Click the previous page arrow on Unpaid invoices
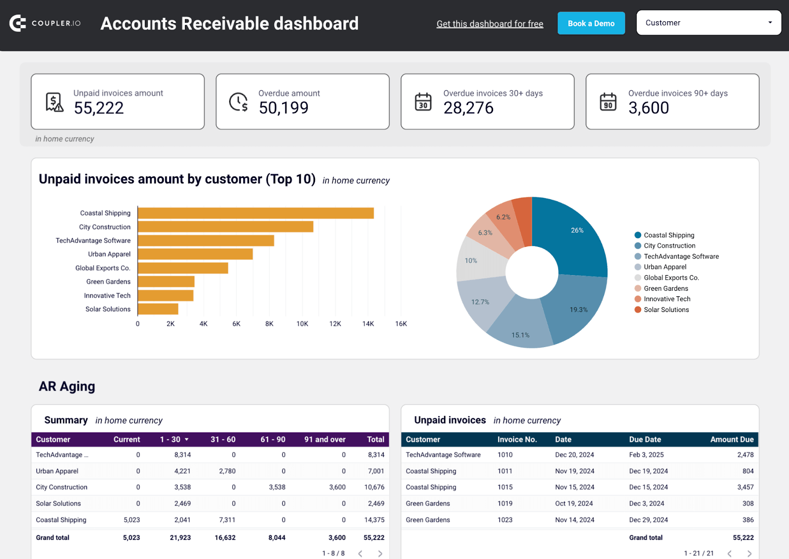This screenshot has width=789, height=559. 729,553
